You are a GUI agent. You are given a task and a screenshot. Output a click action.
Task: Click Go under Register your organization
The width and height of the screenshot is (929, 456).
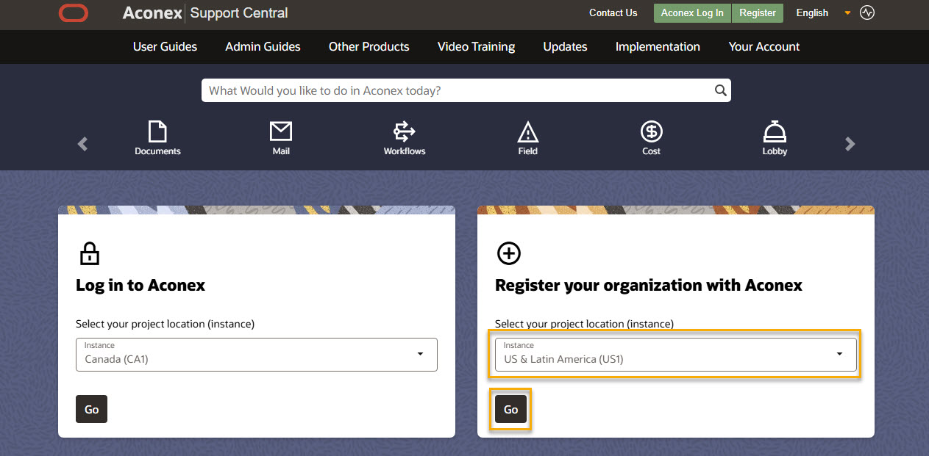510,409
